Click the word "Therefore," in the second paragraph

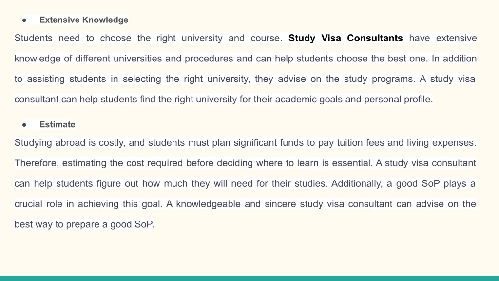coord(37,163)
